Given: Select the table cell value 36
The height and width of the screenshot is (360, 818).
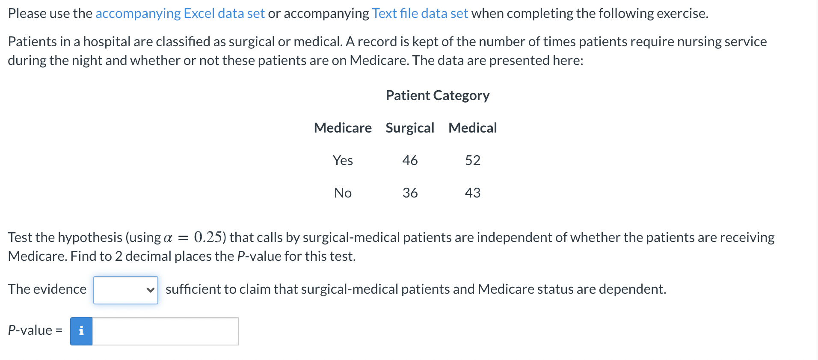Looking at the screenshot, I should click(410, 193).
